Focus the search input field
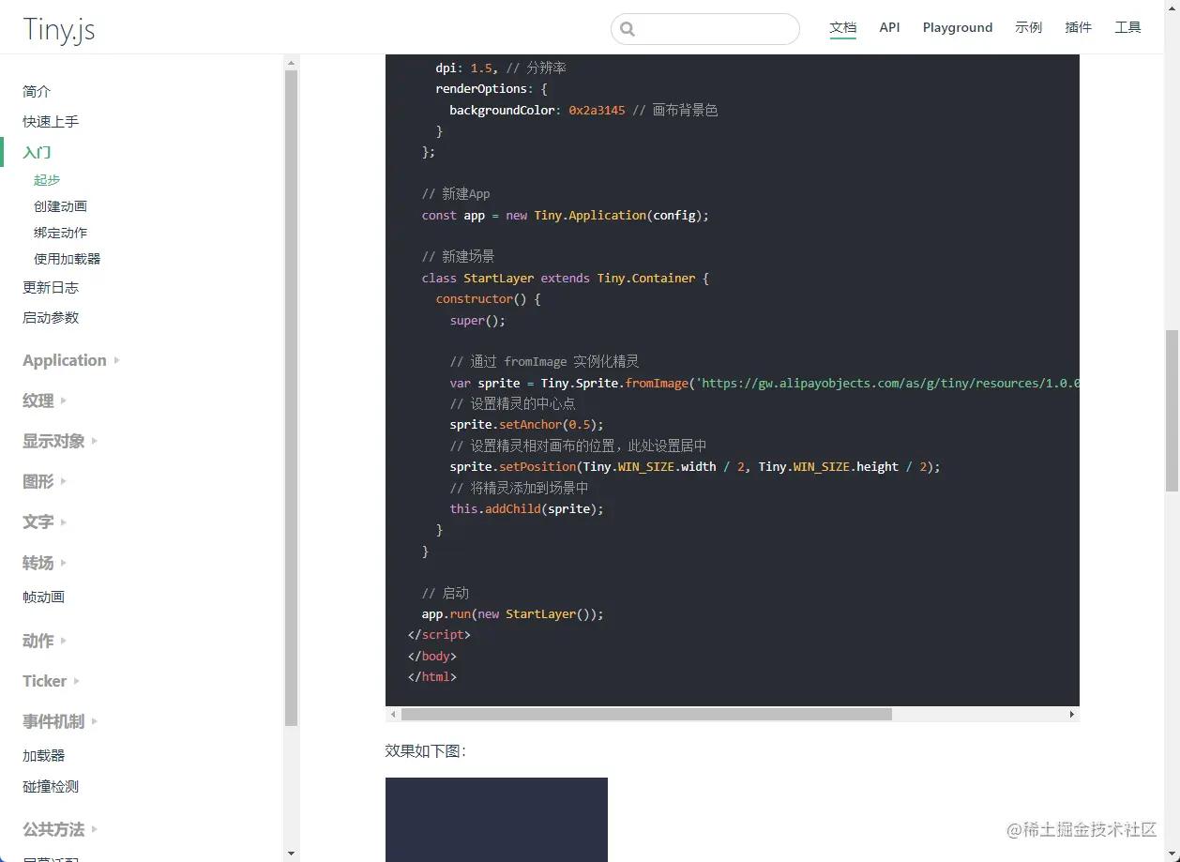 705,29
